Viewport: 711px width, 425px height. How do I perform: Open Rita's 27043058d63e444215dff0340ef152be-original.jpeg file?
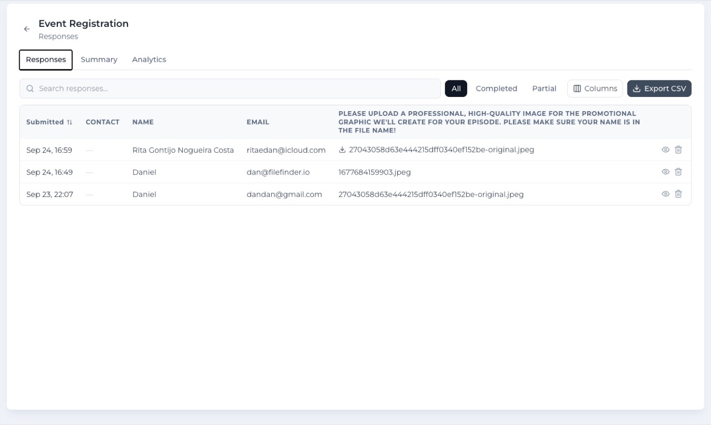point(441,150)
